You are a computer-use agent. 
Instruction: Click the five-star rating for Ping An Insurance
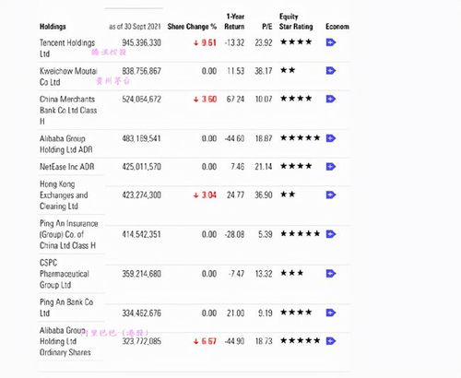pyautogui.click(x=301, y=233)
